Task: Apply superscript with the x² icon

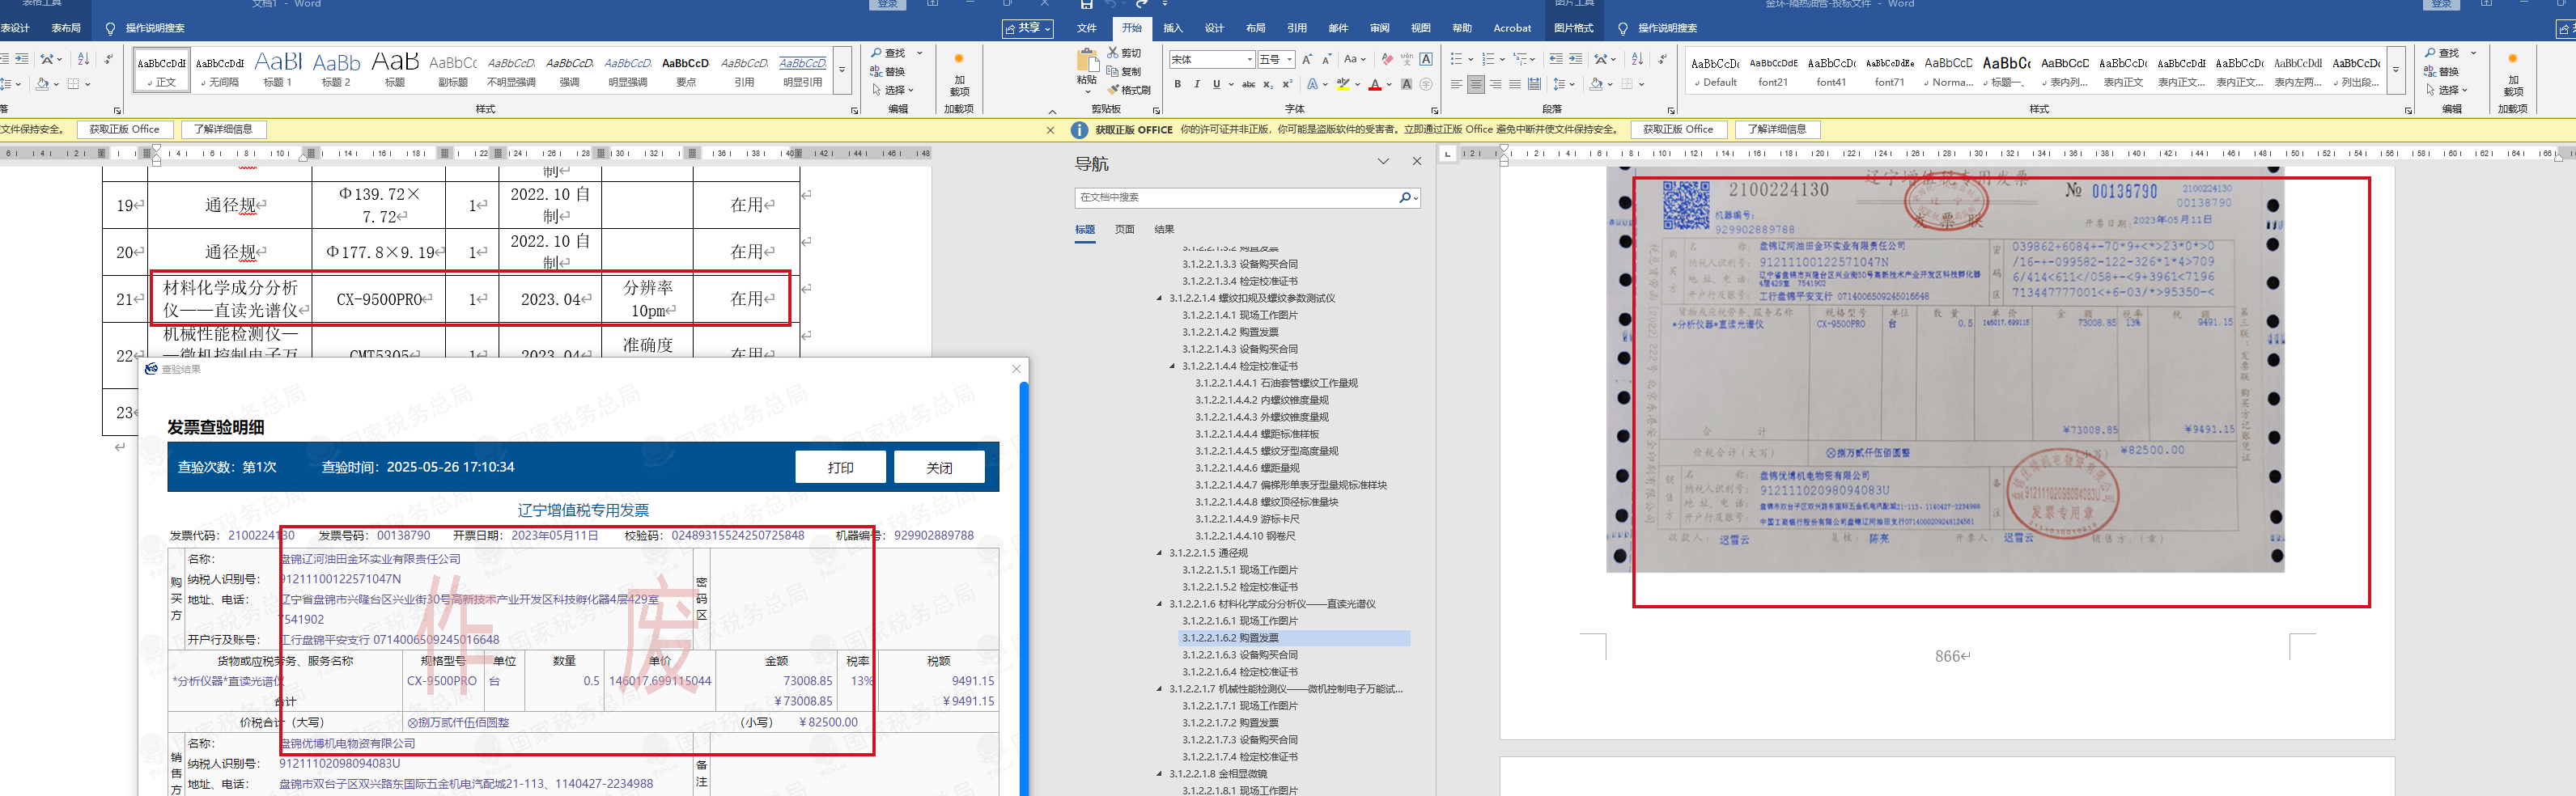Action: coord(1287,85)
